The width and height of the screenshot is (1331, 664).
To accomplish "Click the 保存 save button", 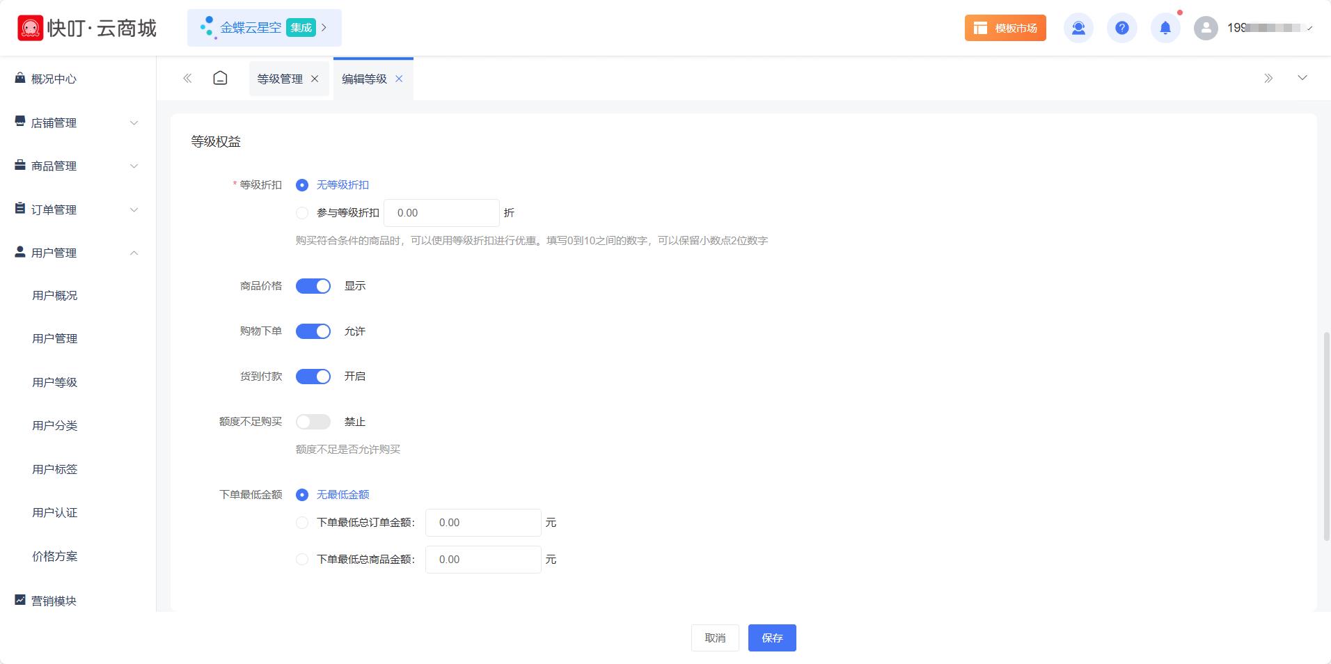I will coord(772,638).
